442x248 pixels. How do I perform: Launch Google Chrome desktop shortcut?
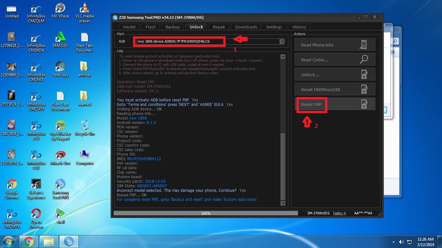[x=12, y=190]
